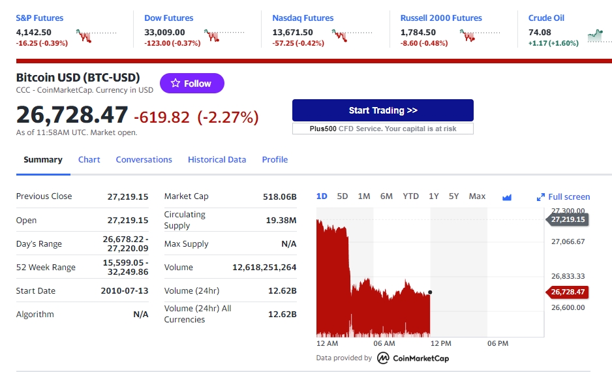Screen dimensions: 612x372
Task: Click the Start Date value 2010-07-13
Action: (x=125, y=291)
